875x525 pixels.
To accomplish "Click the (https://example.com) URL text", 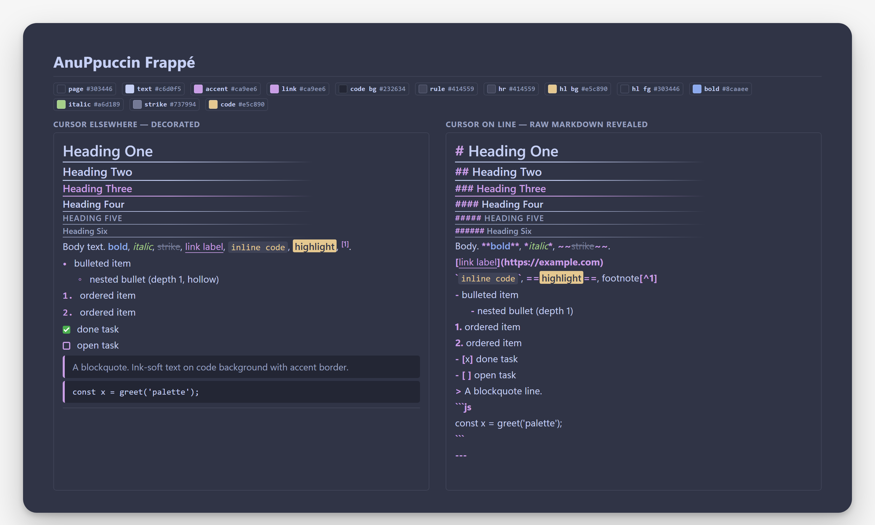I will click(x=552, y=262).
